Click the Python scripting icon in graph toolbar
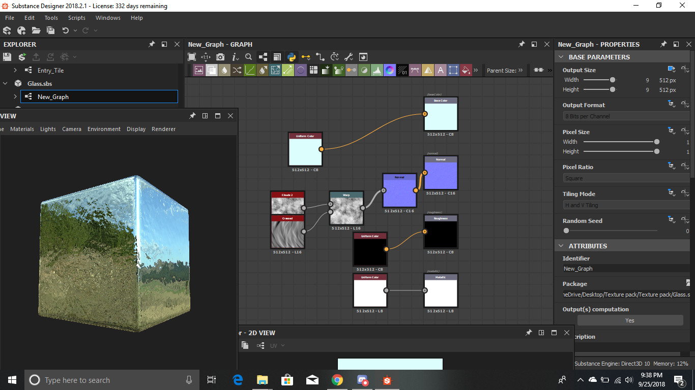Image resolution: width=695 pixels, height=390 pixels. (292, 57)
